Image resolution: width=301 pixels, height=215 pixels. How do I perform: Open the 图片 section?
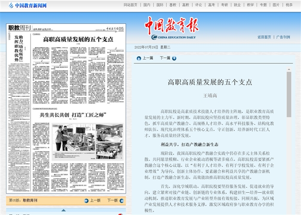(x=276, y=5)
